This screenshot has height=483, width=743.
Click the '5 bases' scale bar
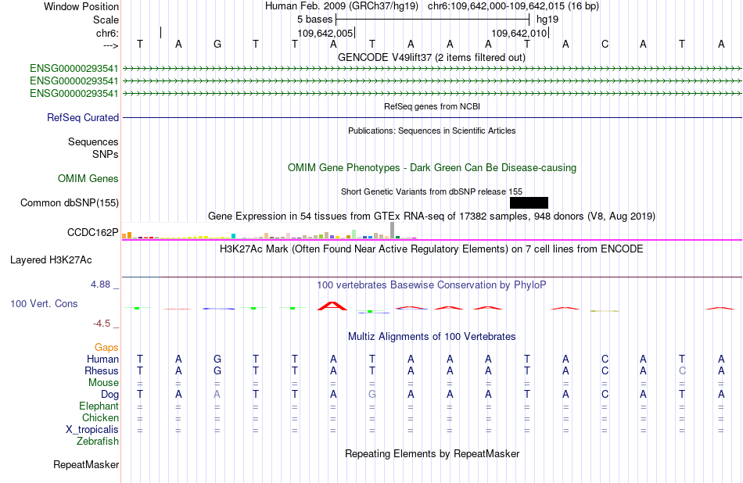pyautogui.click(x=433, y=20)
